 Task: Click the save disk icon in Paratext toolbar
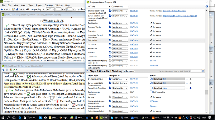tap(17, 9)
